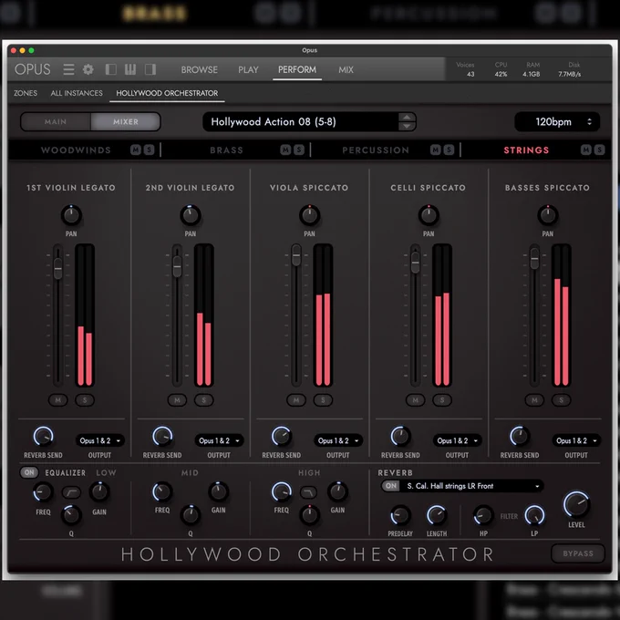Click the Viola Spiccato volume fader
Viewport: 620px width, 620px height.
coord(296,255)
